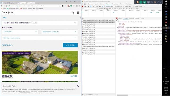Toggle the Disable cache checkbox

[124, 6]
